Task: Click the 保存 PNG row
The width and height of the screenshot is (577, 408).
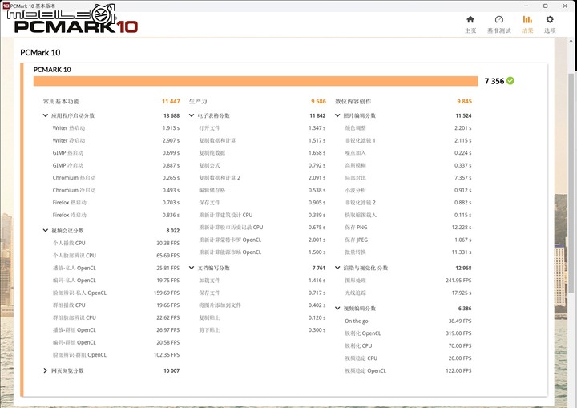Action: click(408, 228)
